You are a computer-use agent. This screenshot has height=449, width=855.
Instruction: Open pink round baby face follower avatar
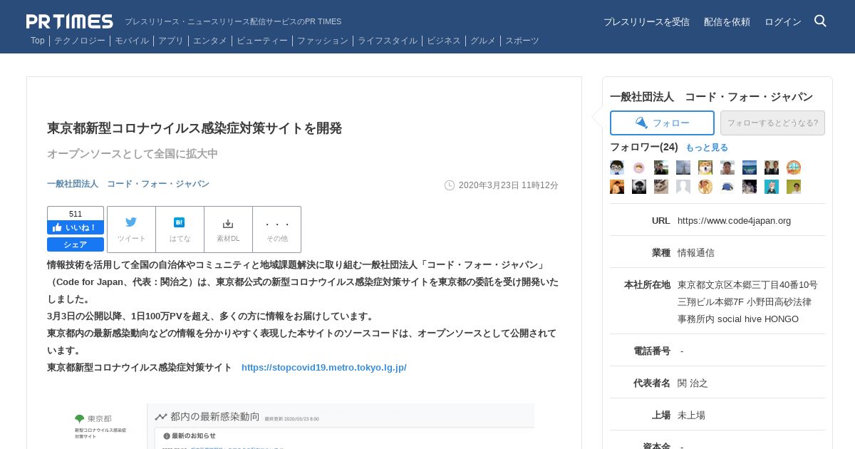(639, 167)
